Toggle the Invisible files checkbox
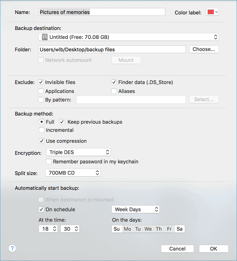237x261 pixels. tap(41, 82)
